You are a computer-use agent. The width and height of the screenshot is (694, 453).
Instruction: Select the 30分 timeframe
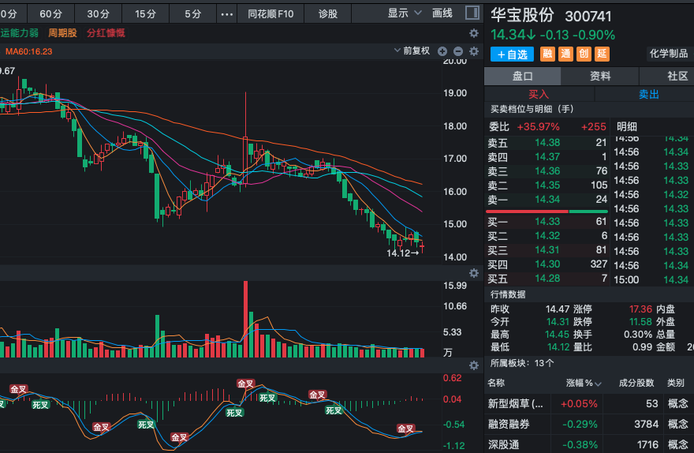(x=99, y=13)
